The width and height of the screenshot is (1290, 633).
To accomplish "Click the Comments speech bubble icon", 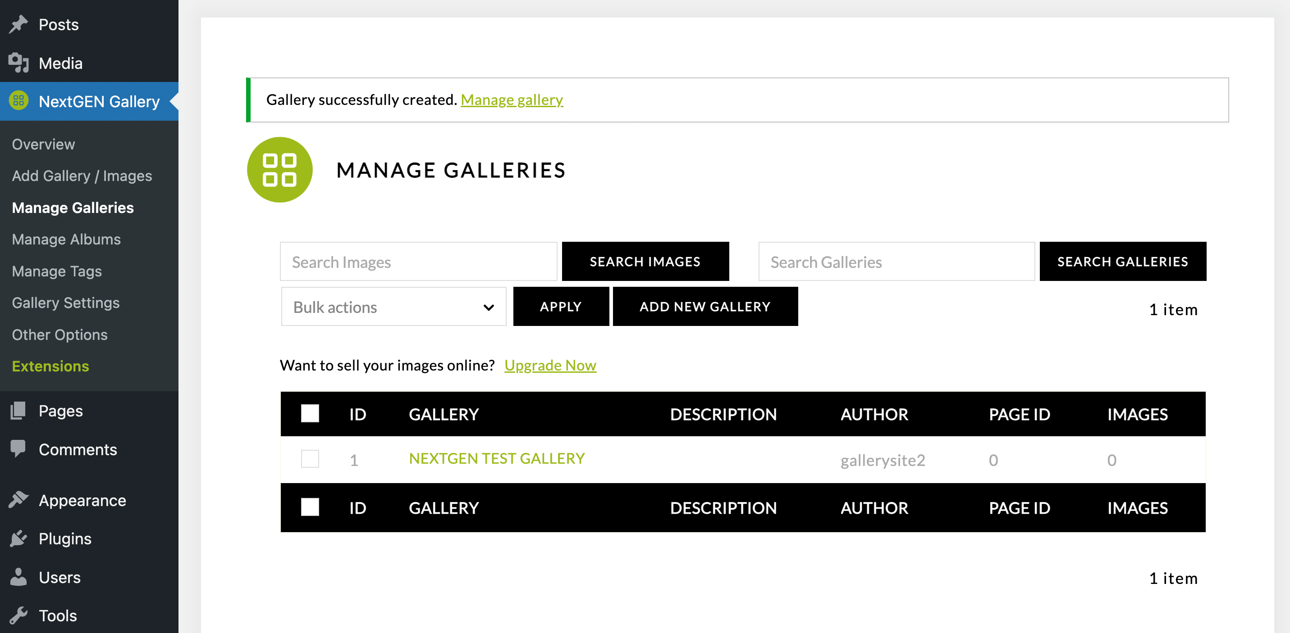I will point(18,449).
